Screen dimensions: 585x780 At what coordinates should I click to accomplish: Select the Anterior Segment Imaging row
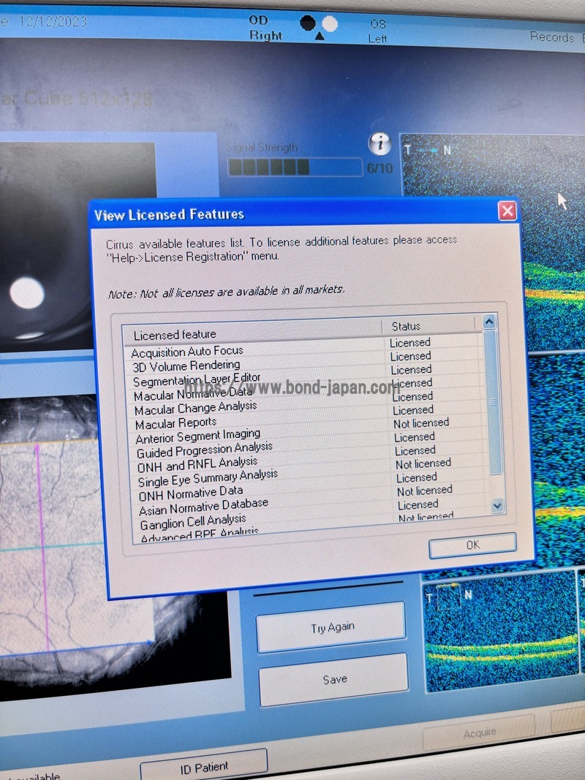(x=197, y=436)
